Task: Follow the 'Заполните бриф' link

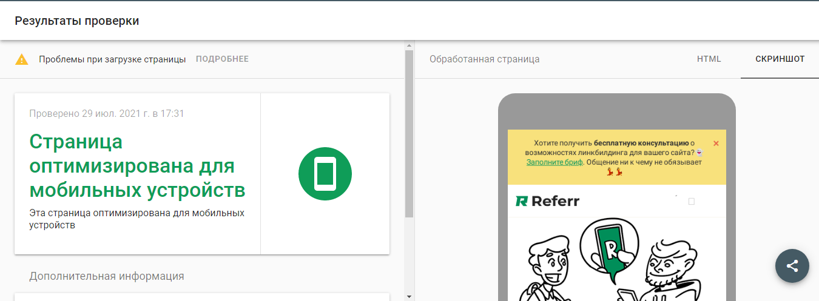Action: pyautogui.click(x=554, y=162)
